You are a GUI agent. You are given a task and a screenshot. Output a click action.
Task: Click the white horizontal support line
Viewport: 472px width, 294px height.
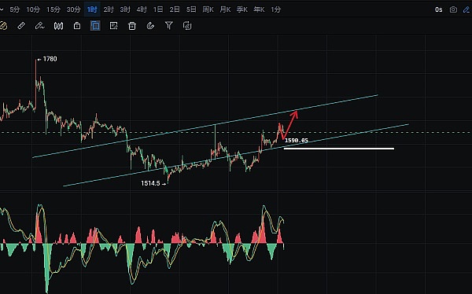pos(339,149)
